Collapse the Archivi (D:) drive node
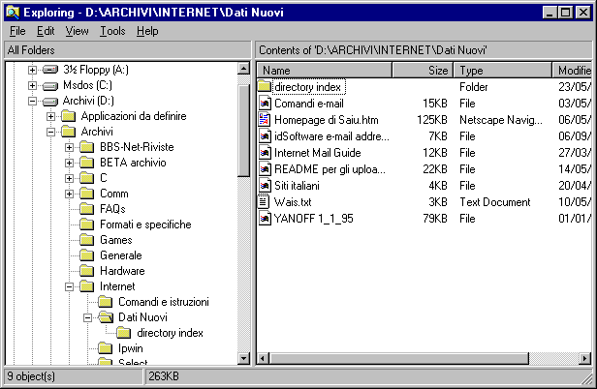The height and width of the screenshot is (389, 597). click(32, 101)
